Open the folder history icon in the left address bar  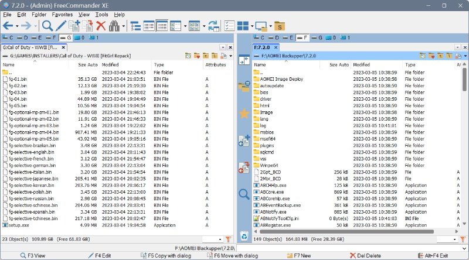click(188, 56)
